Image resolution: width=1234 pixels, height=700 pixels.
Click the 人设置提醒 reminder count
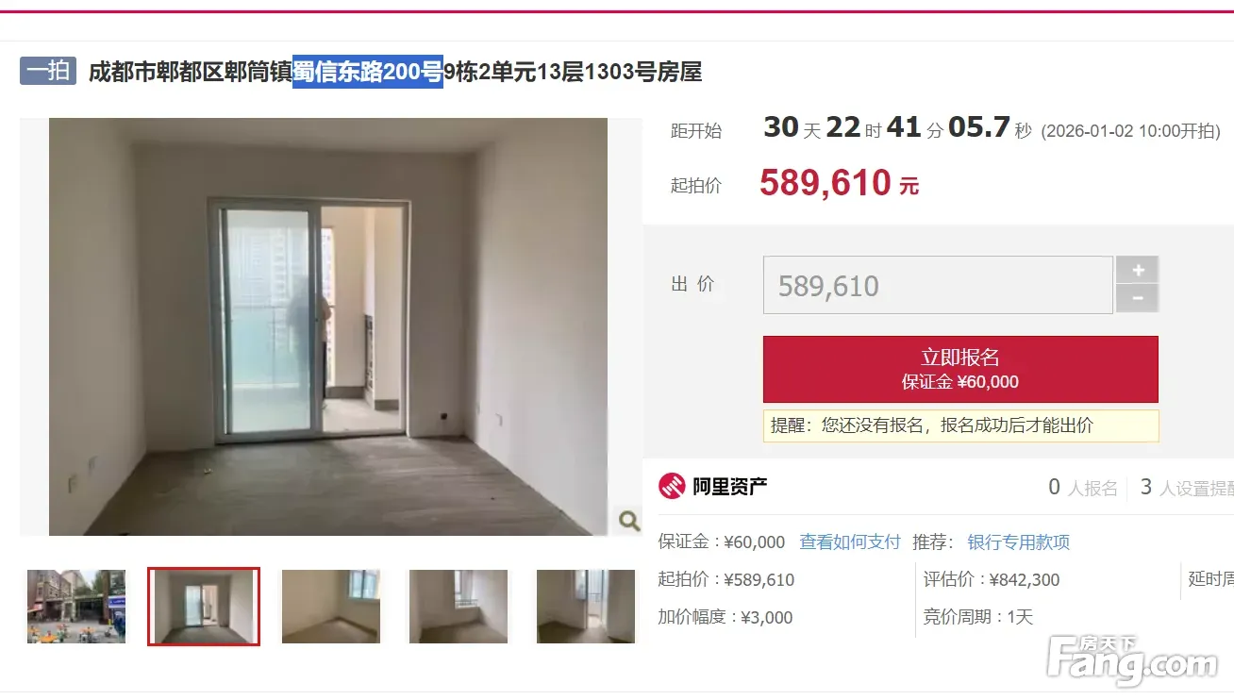(x=1187, y=488)
